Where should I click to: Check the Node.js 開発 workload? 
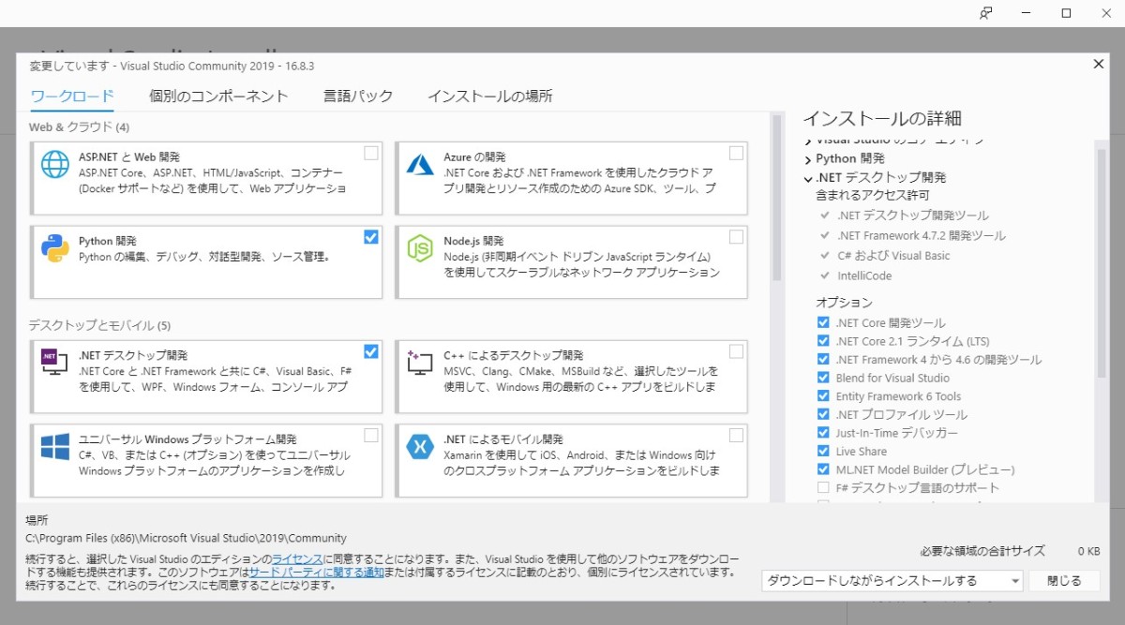click(736, 237)
